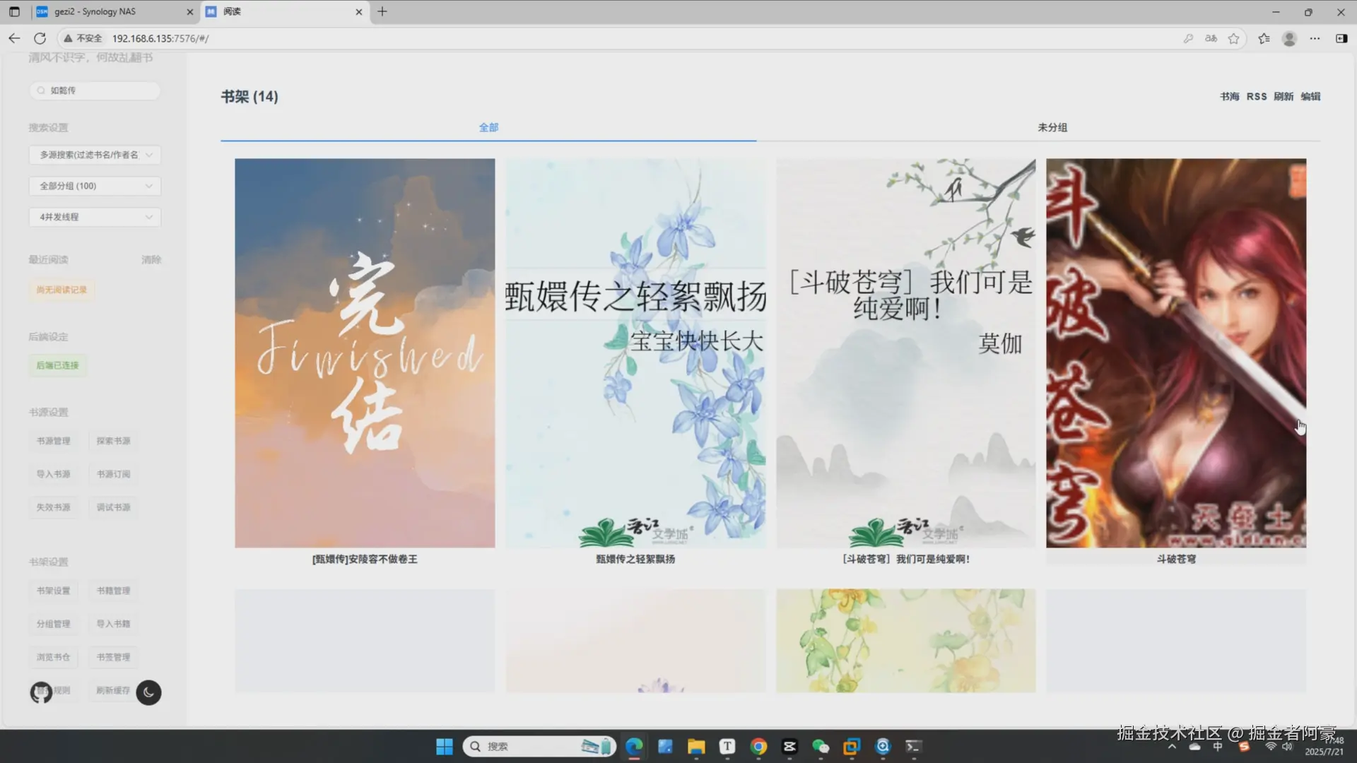
Task: Select the 全部 bookshelf tab
Action: point(488,127)
